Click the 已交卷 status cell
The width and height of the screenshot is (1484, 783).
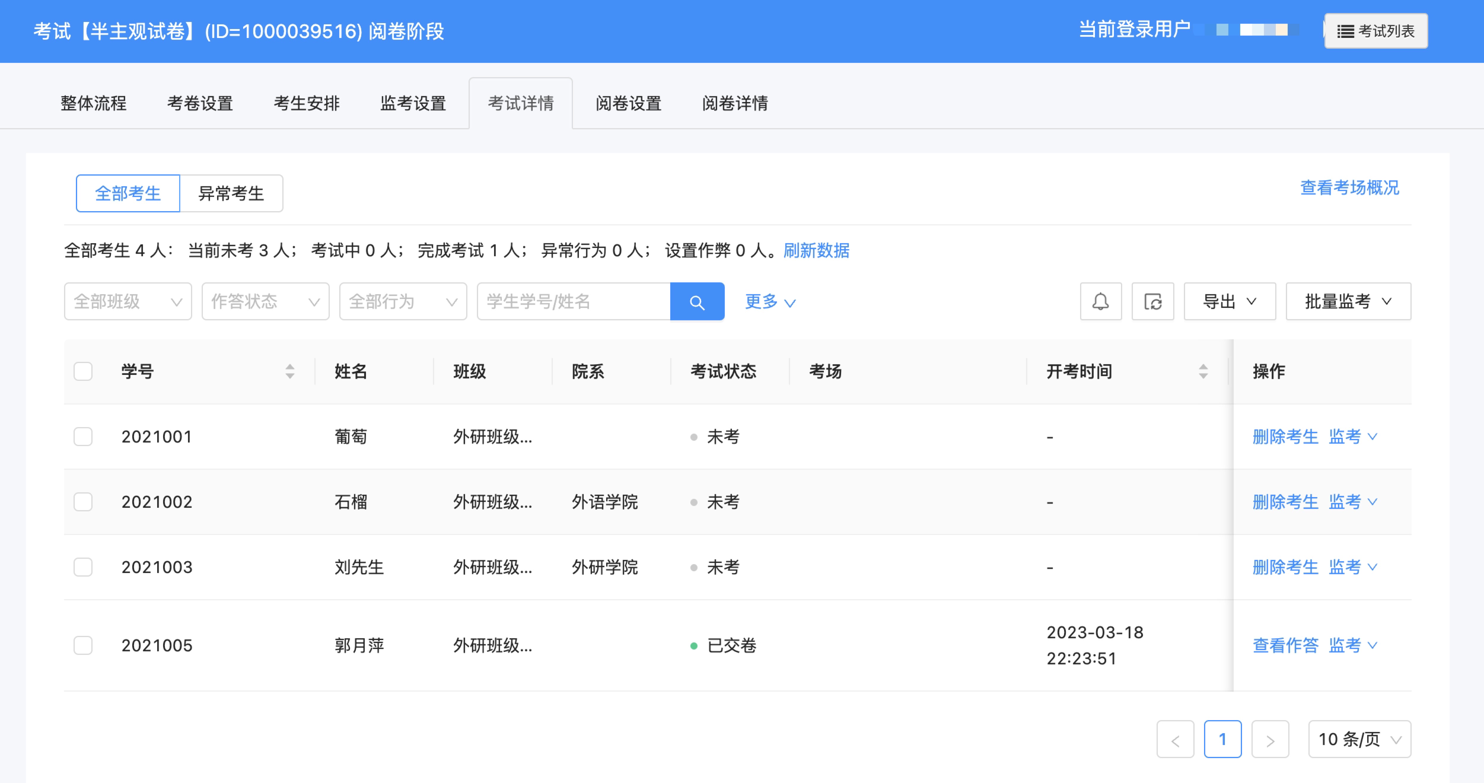tap(724, 645)
